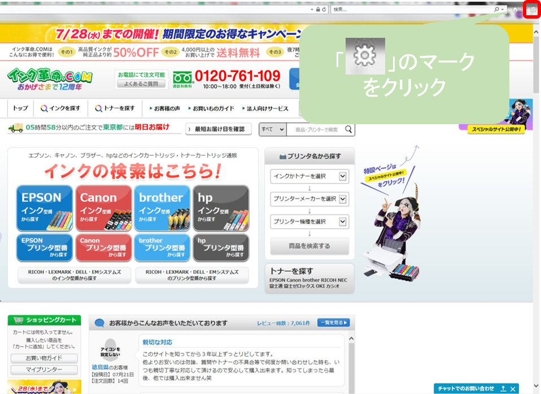Click the インク革命.COM site logo

tap(50, 79)
